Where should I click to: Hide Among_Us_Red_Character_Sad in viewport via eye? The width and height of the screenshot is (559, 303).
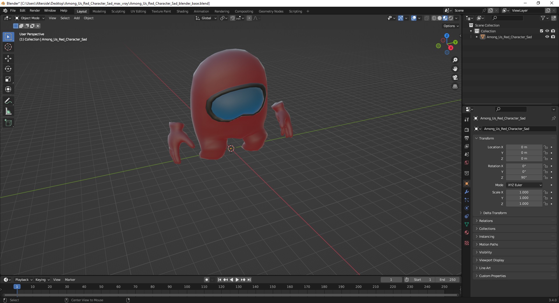click(547, 37)
